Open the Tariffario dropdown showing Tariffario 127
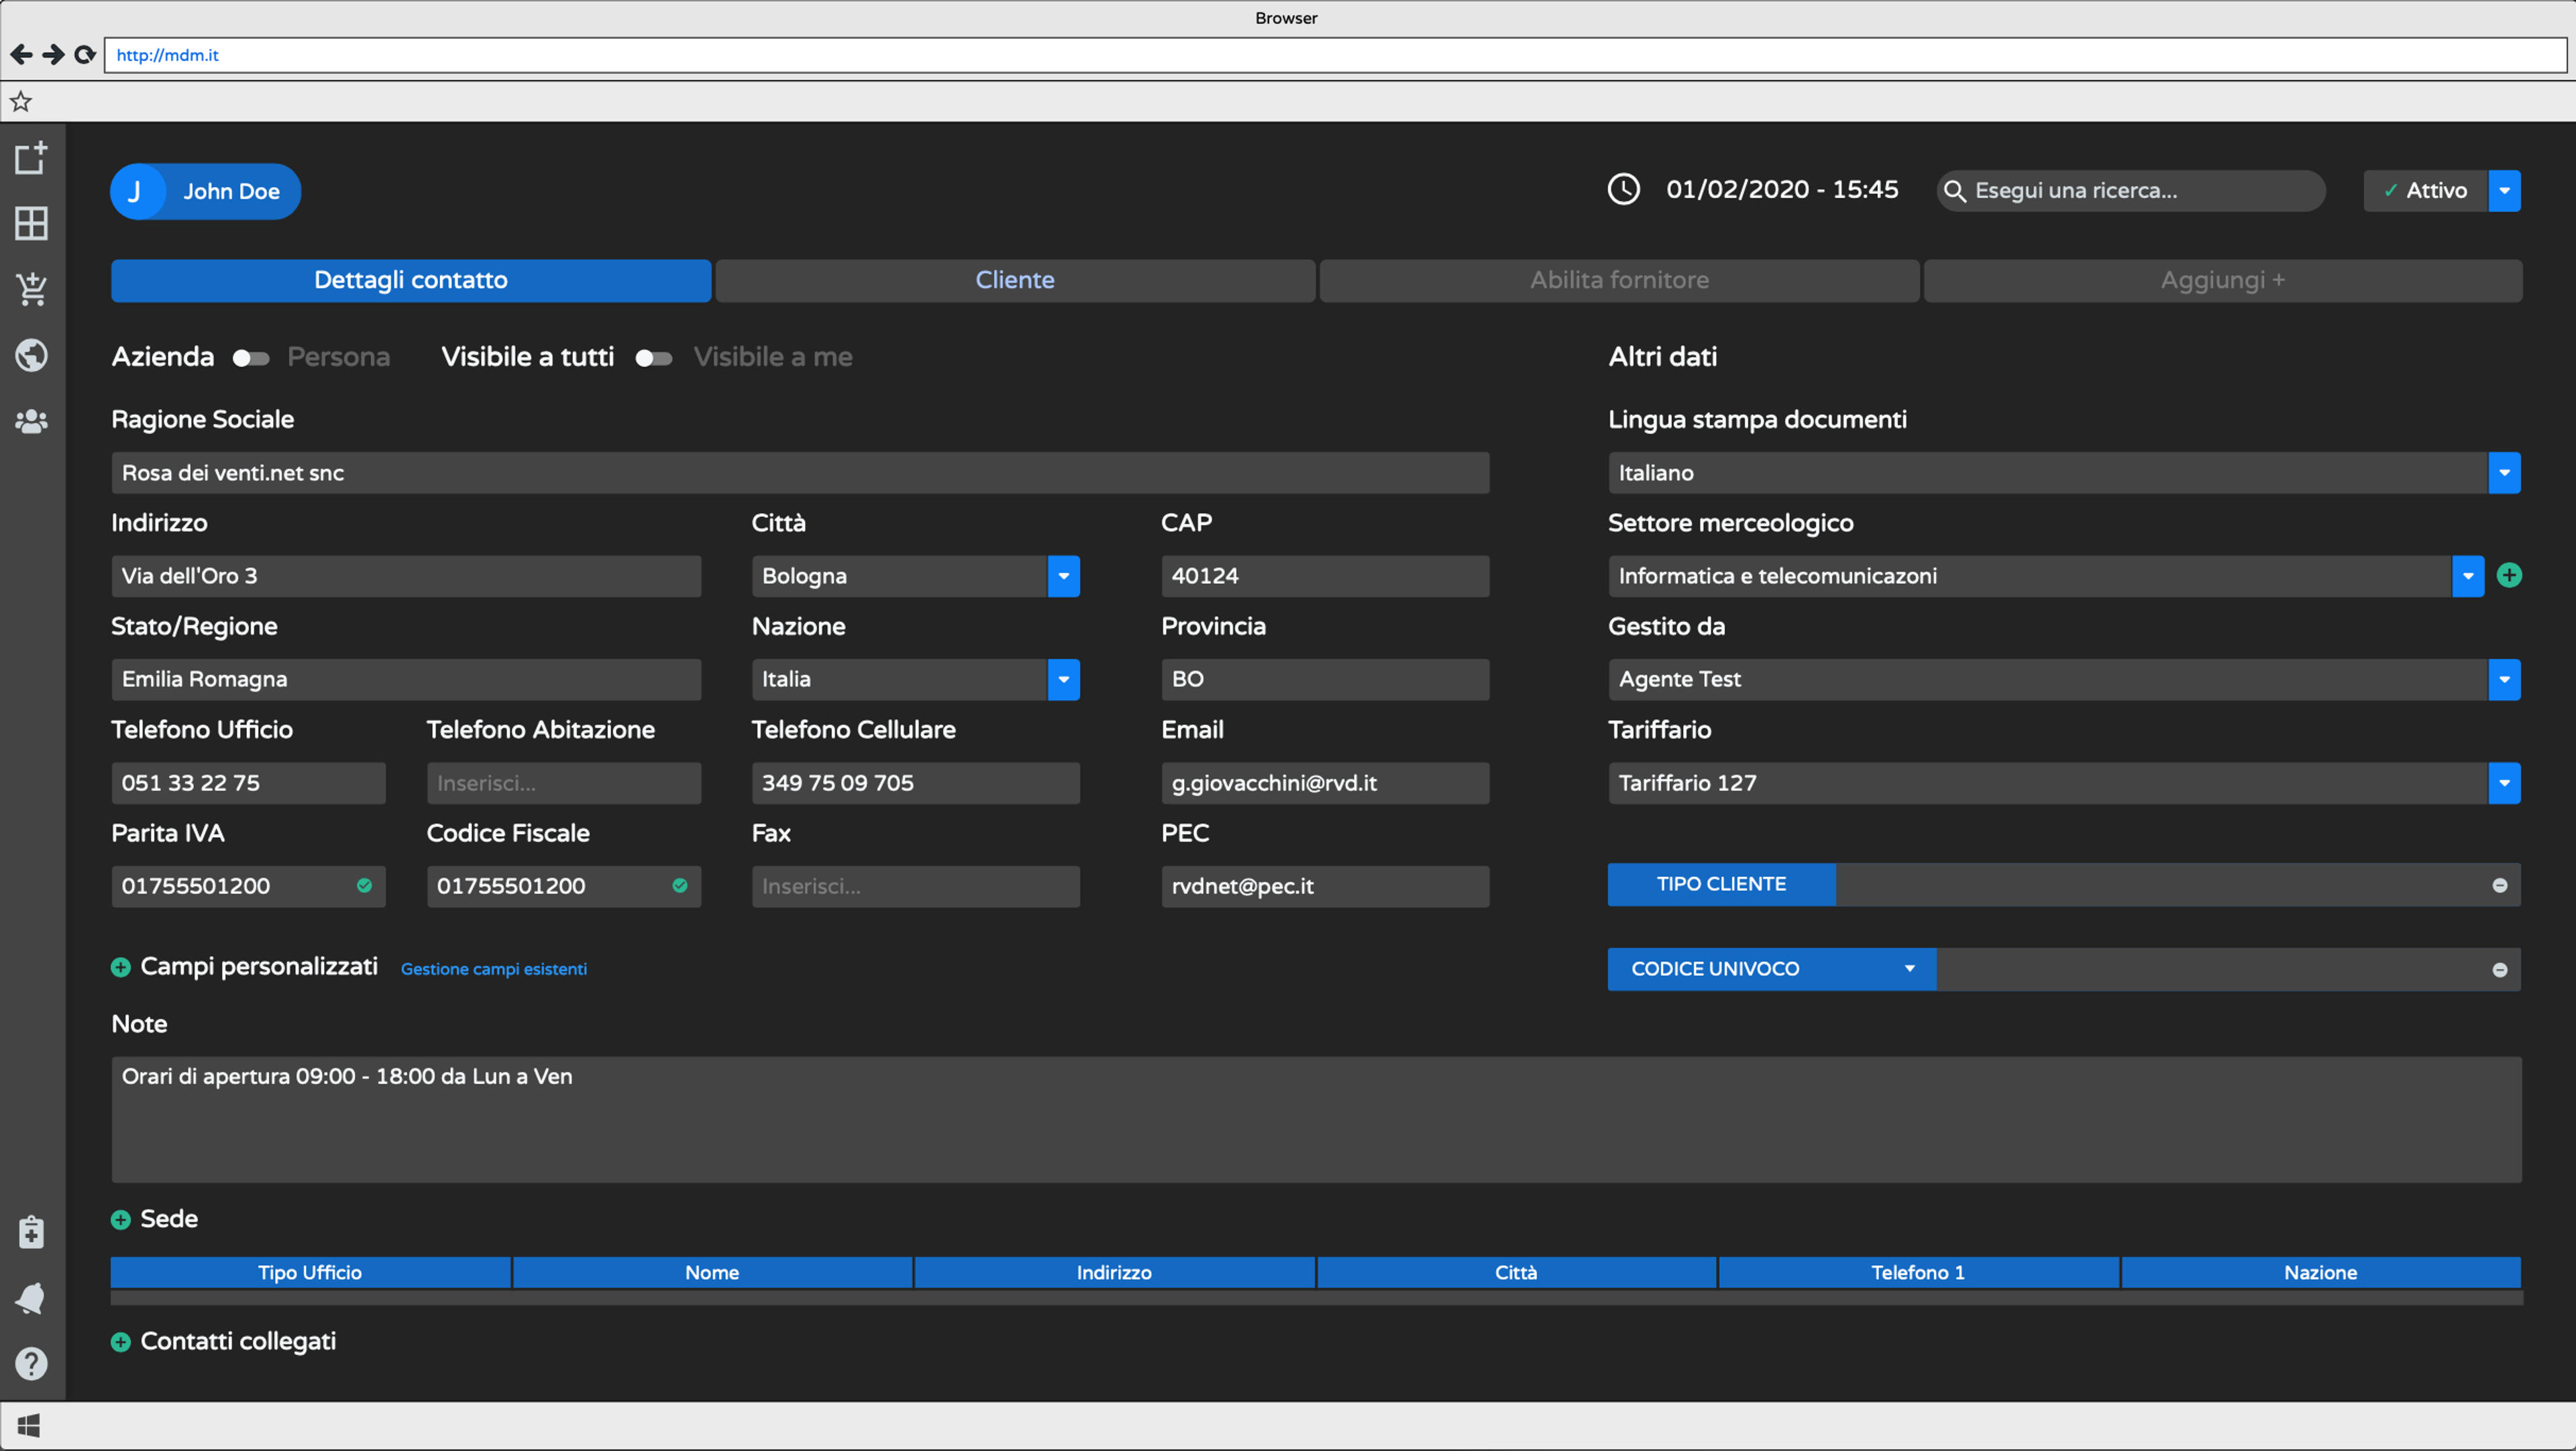The height and width of the screenshot is (1451, 2576). pos(2504,783)
